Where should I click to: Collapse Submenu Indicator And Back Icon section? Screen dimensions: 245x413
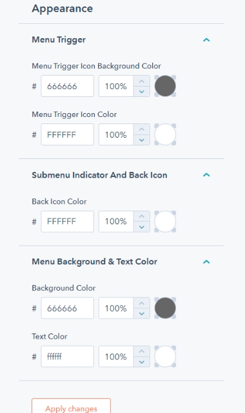[206, 175]
